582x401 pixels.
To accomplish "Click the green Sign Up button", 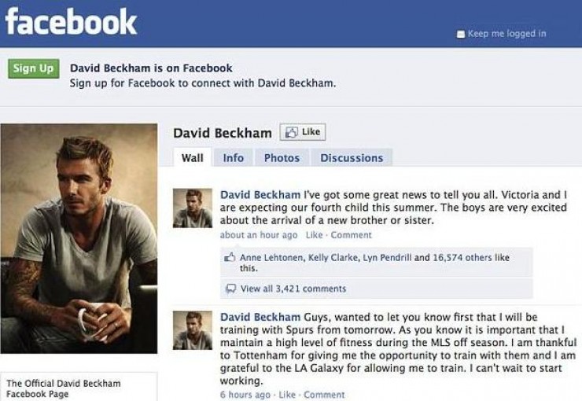I will 34,68.
